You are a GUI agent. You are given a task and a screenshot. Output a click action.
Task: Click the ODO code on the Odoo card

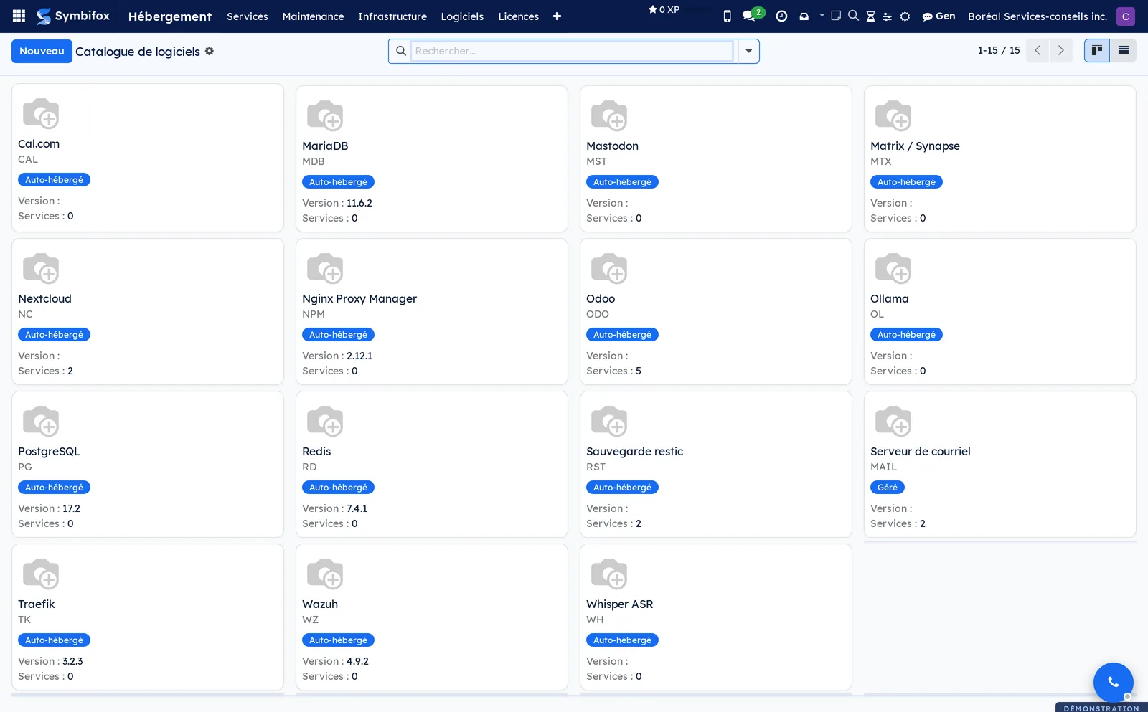click(x=598, y=314)
